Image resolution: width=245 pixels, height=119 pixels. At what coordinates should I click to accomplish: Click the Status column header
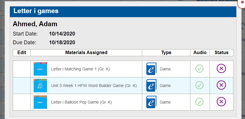point(221,53)
